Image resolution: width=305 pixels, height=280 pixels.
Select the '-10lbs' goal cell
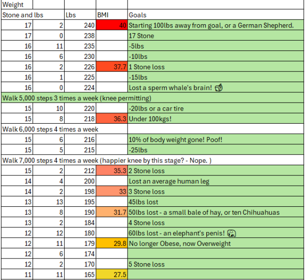(x=216, y=56)
